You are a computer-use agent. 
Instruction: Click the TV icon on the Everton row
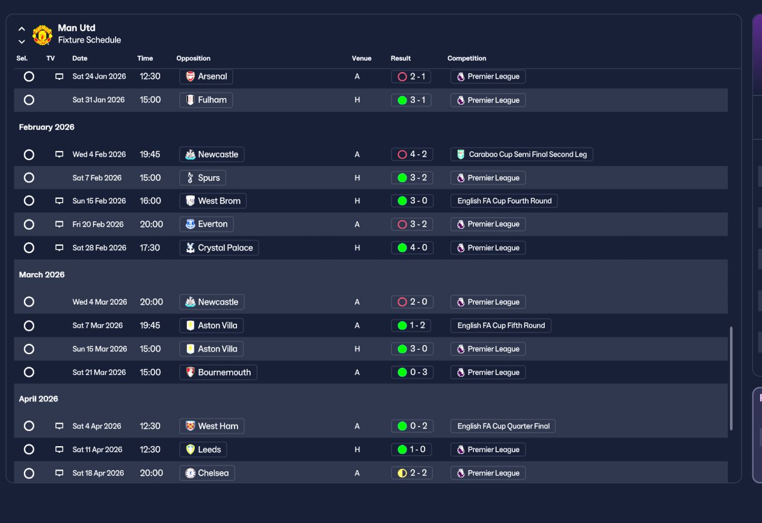pos(59,224)
